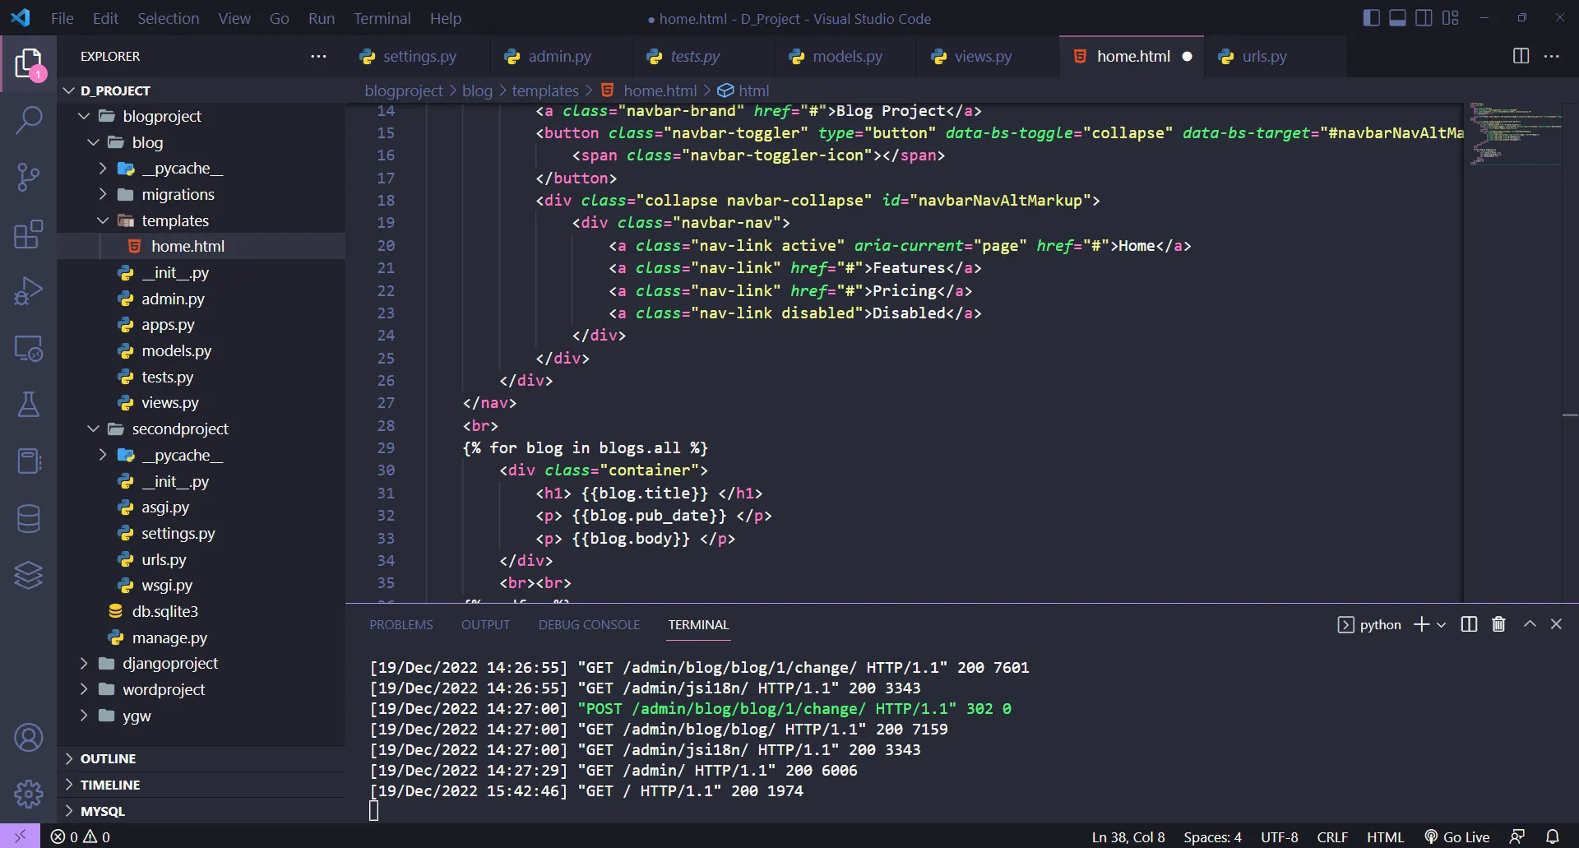Toggle the bottom panel layout button

pyautogui.click(x=1397, y=18)
